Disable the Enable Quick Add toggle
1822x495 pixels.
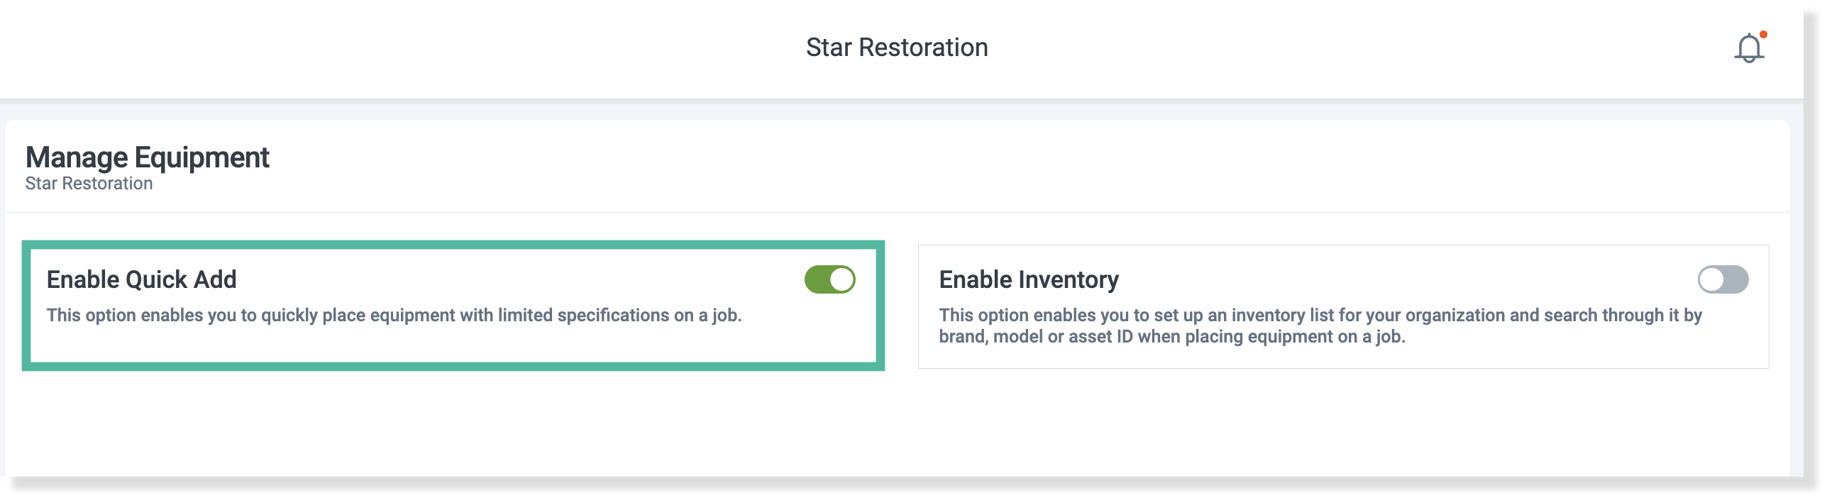829,279
